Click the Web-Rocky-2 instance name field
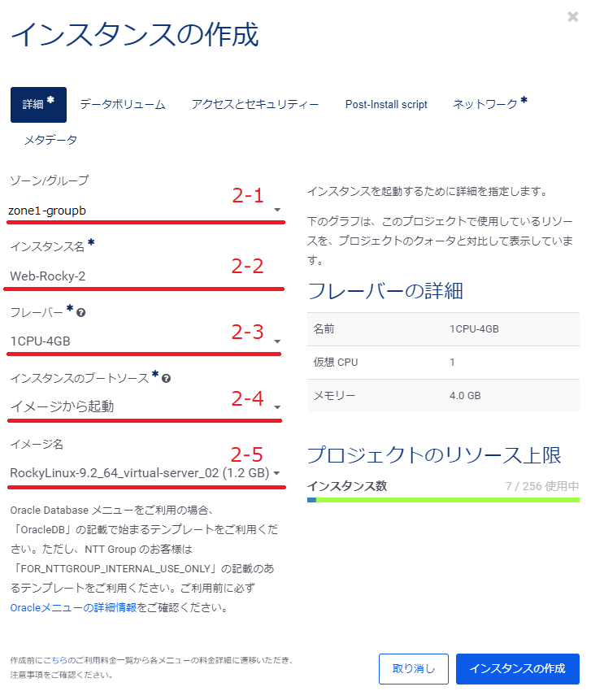 click(x=144, y=276)
